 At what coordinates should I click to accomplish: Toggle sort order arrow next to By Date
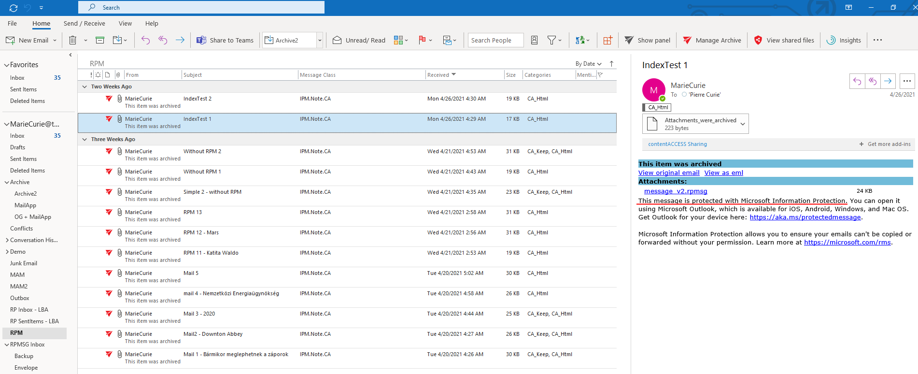[x=611, y=64]
